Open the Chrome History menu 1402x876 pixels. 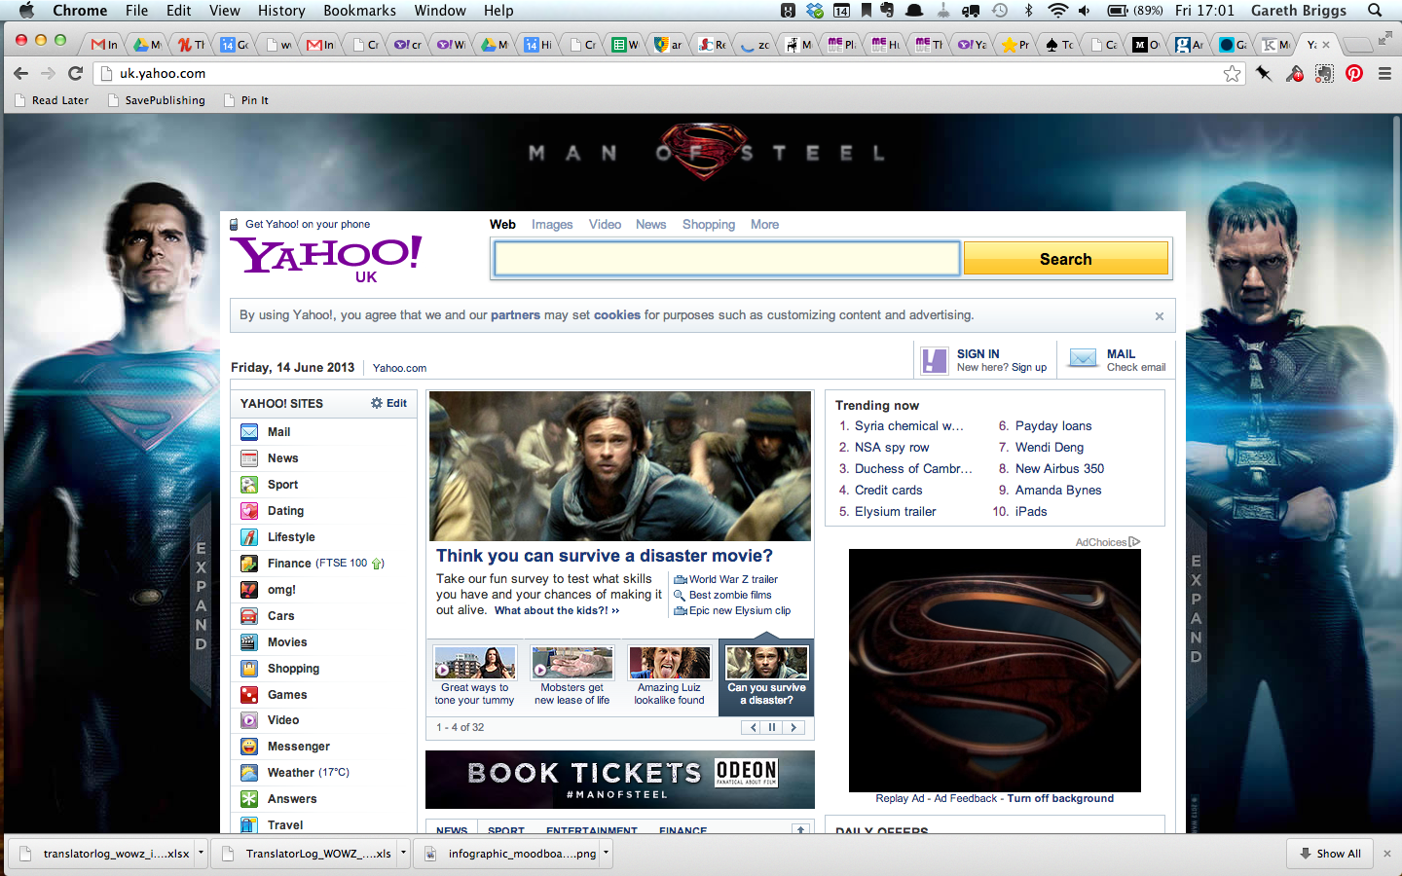click(x=281, y=11)
